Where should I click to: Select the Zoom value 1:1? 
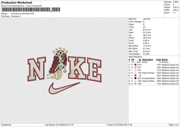(x=174, y=13)
